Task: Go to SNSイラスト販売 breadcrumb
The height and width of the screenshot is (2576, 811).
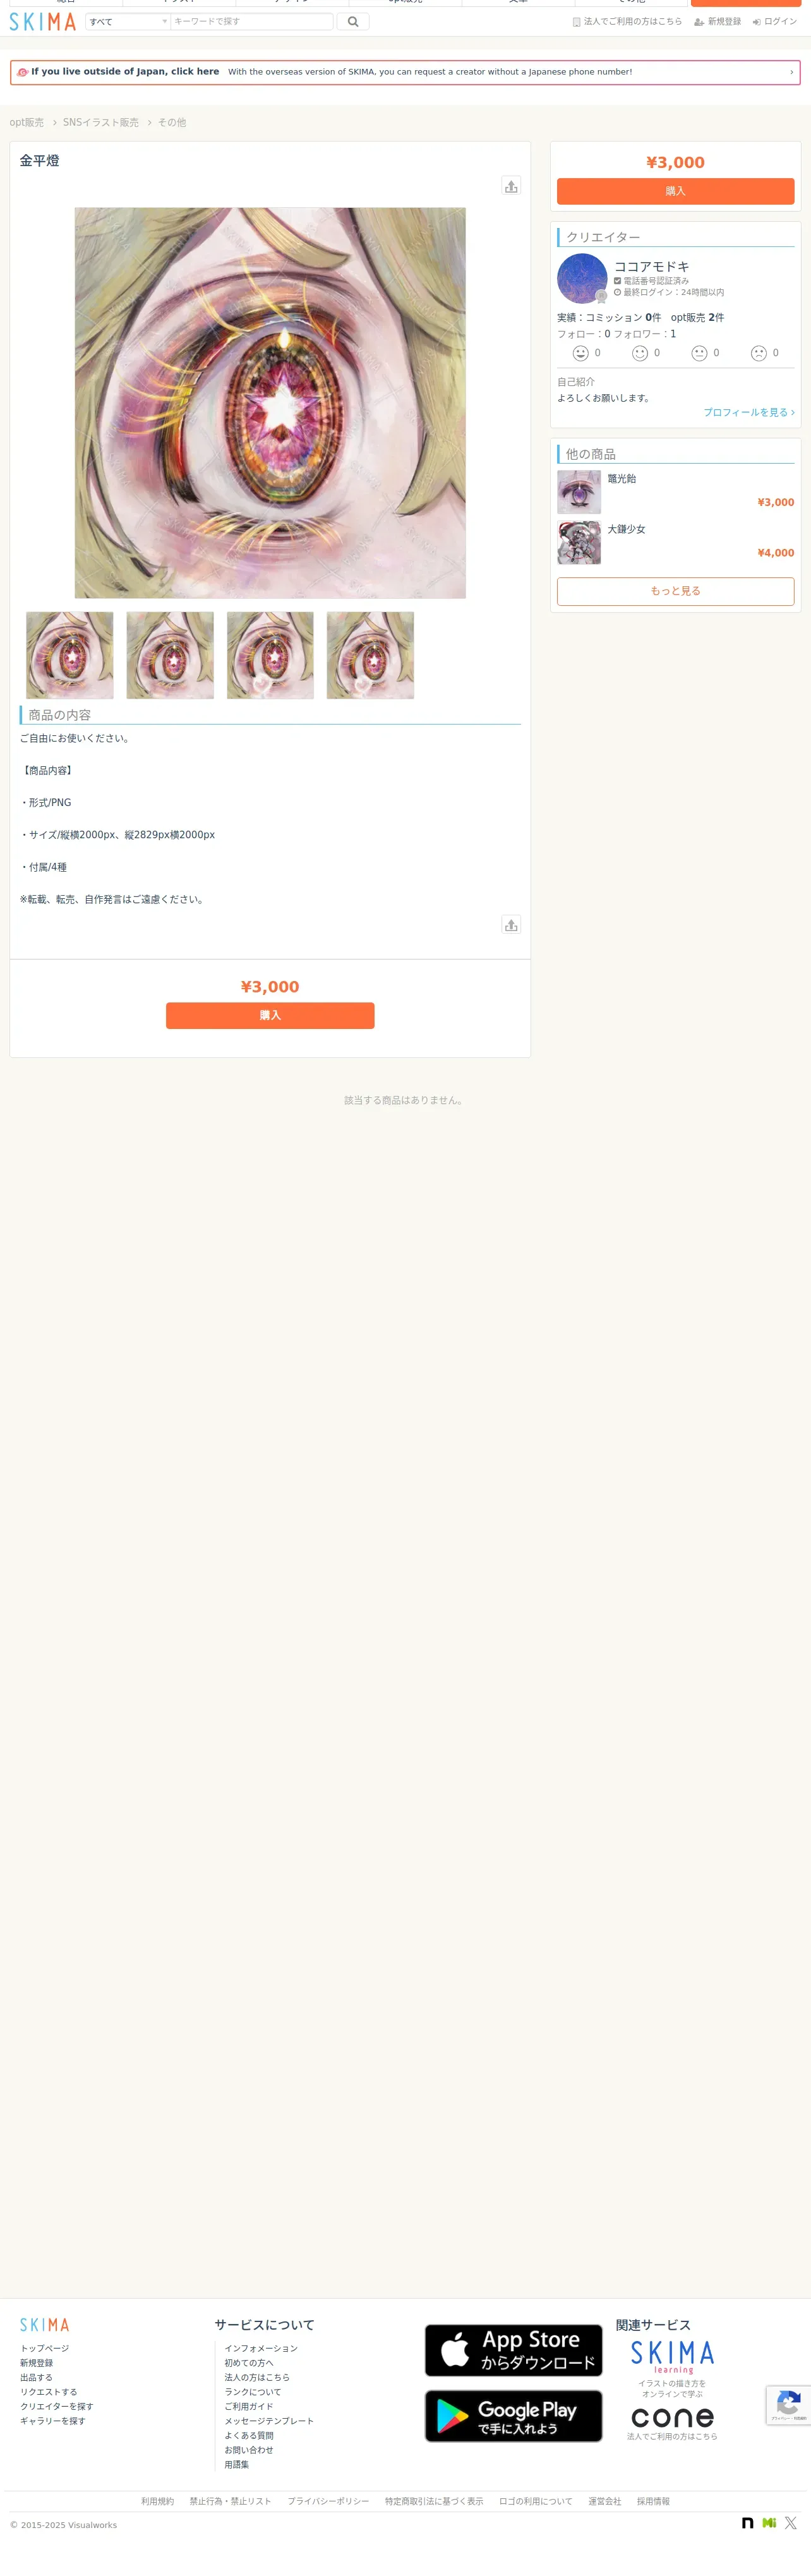Action: coord(101,122)
